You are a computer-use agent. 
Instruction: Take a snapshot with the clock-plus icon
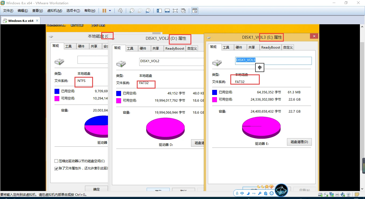pos(132,11)
